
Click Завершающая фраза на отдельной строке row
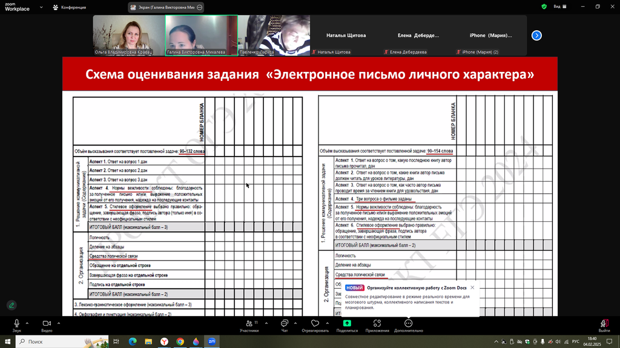coord(147,275)
